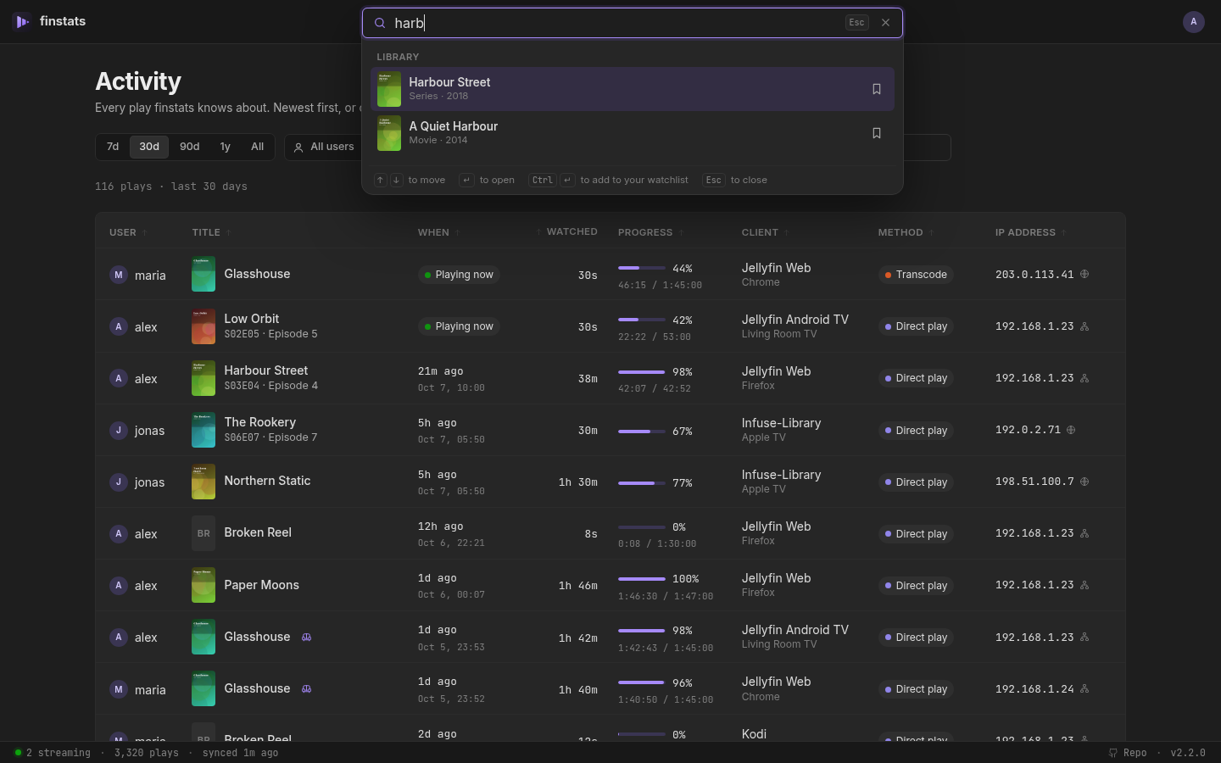Sort table by USER column
Viewport: 1221px width, 763px height.
click(128, 232)
